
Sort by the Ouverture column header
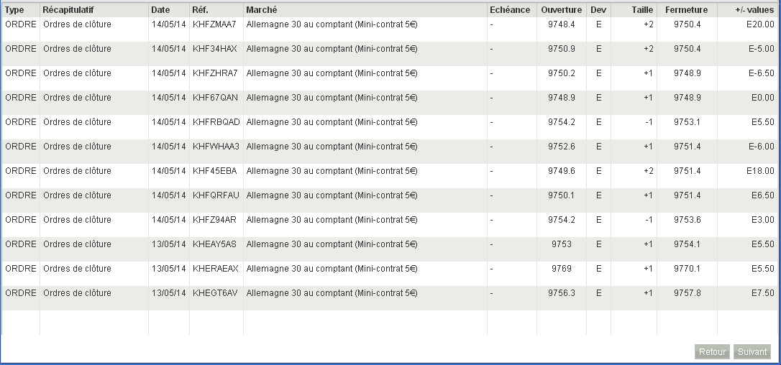(x=562, y=10)
